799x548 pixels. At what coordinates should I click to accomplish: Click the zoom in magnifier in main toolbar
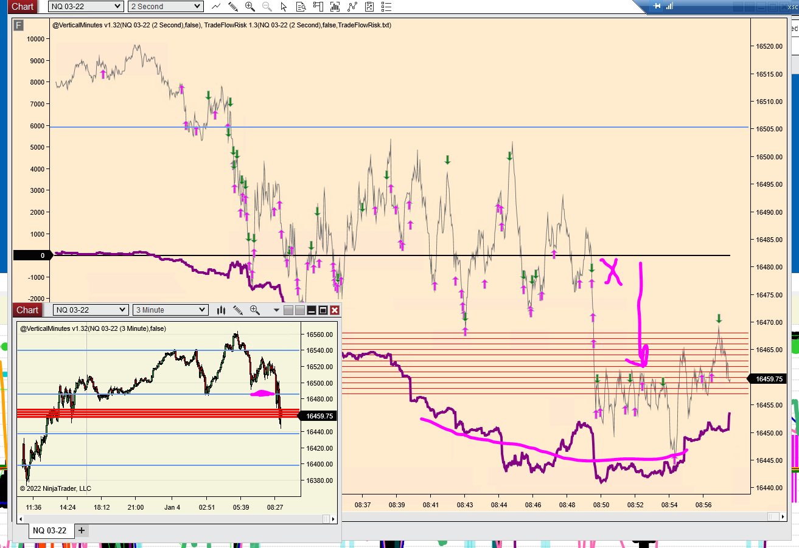coord(250,6)
